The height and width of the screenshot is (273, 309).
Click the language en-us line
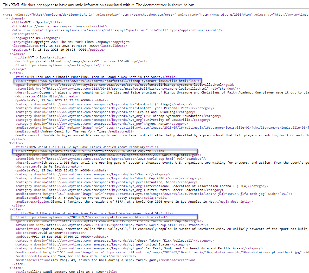click(x=36, y=38)
